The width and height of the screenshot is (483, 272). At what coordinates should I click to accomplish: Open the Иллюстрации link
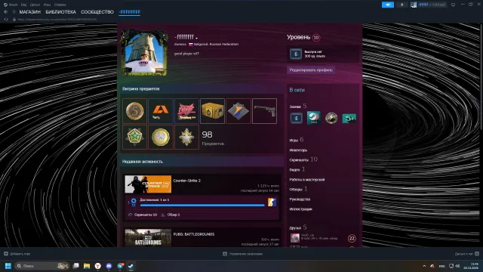300,209
